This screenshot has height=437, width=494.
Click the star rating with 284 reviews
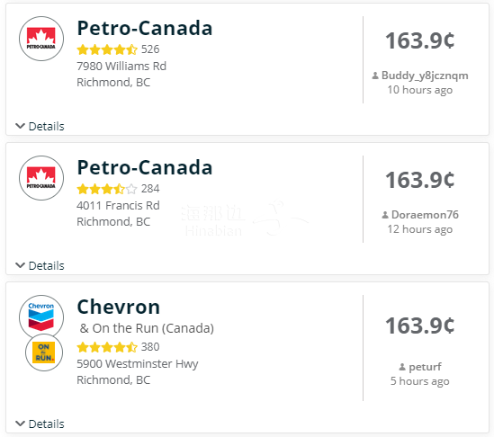[x=107, y=189]
